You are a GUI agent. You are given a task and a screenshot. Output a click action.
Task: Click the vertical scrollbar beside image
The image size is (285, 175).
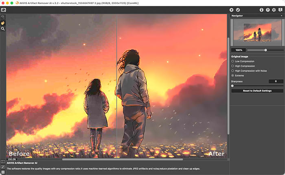pyautogui.click(x=228, y=86)
